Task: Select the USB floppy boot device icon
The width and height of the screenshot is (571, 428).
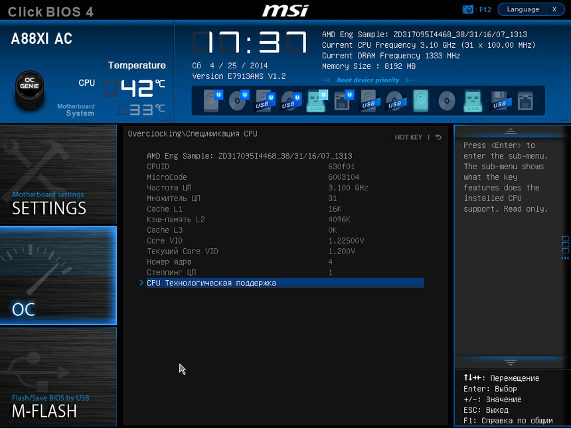Action: (499, 100)
